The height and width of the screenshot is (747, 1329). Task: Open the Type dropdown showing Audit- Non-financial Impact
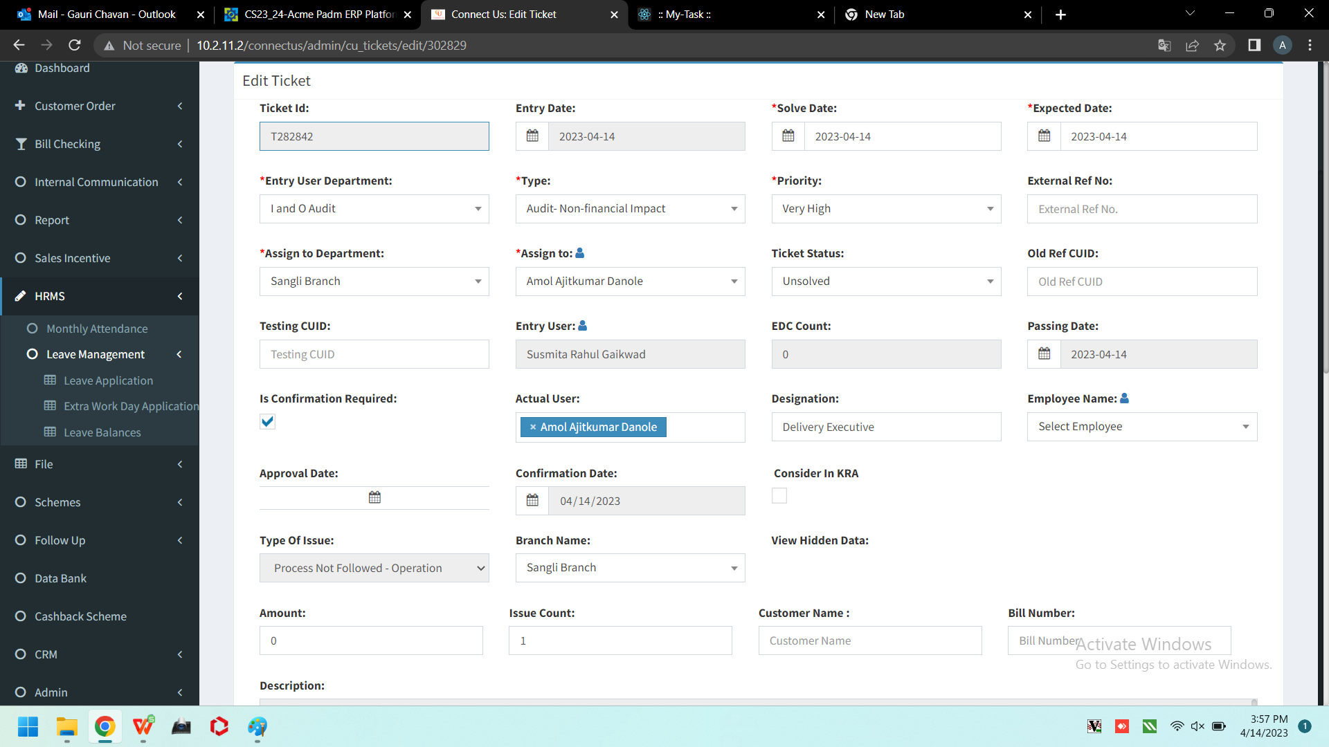631,209
